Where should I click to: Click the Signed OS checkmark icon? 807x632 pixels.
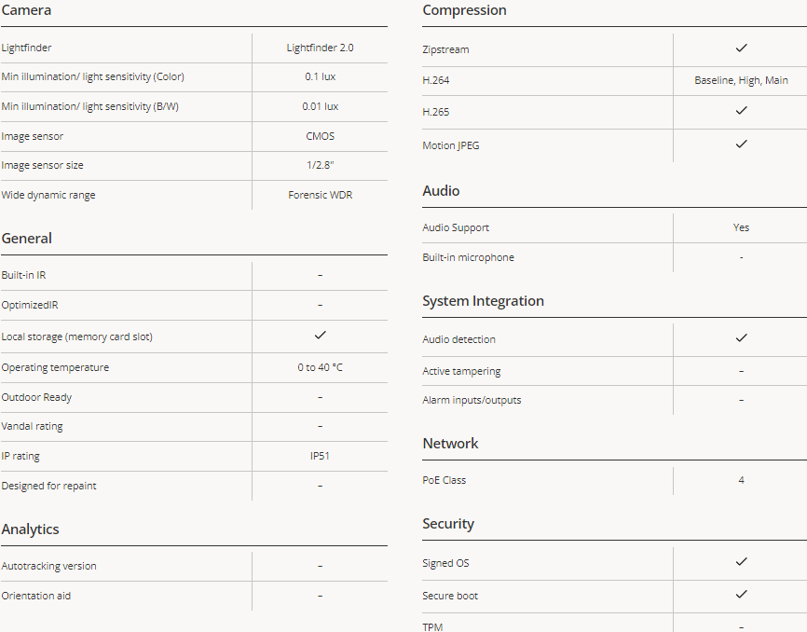(741, 561)
